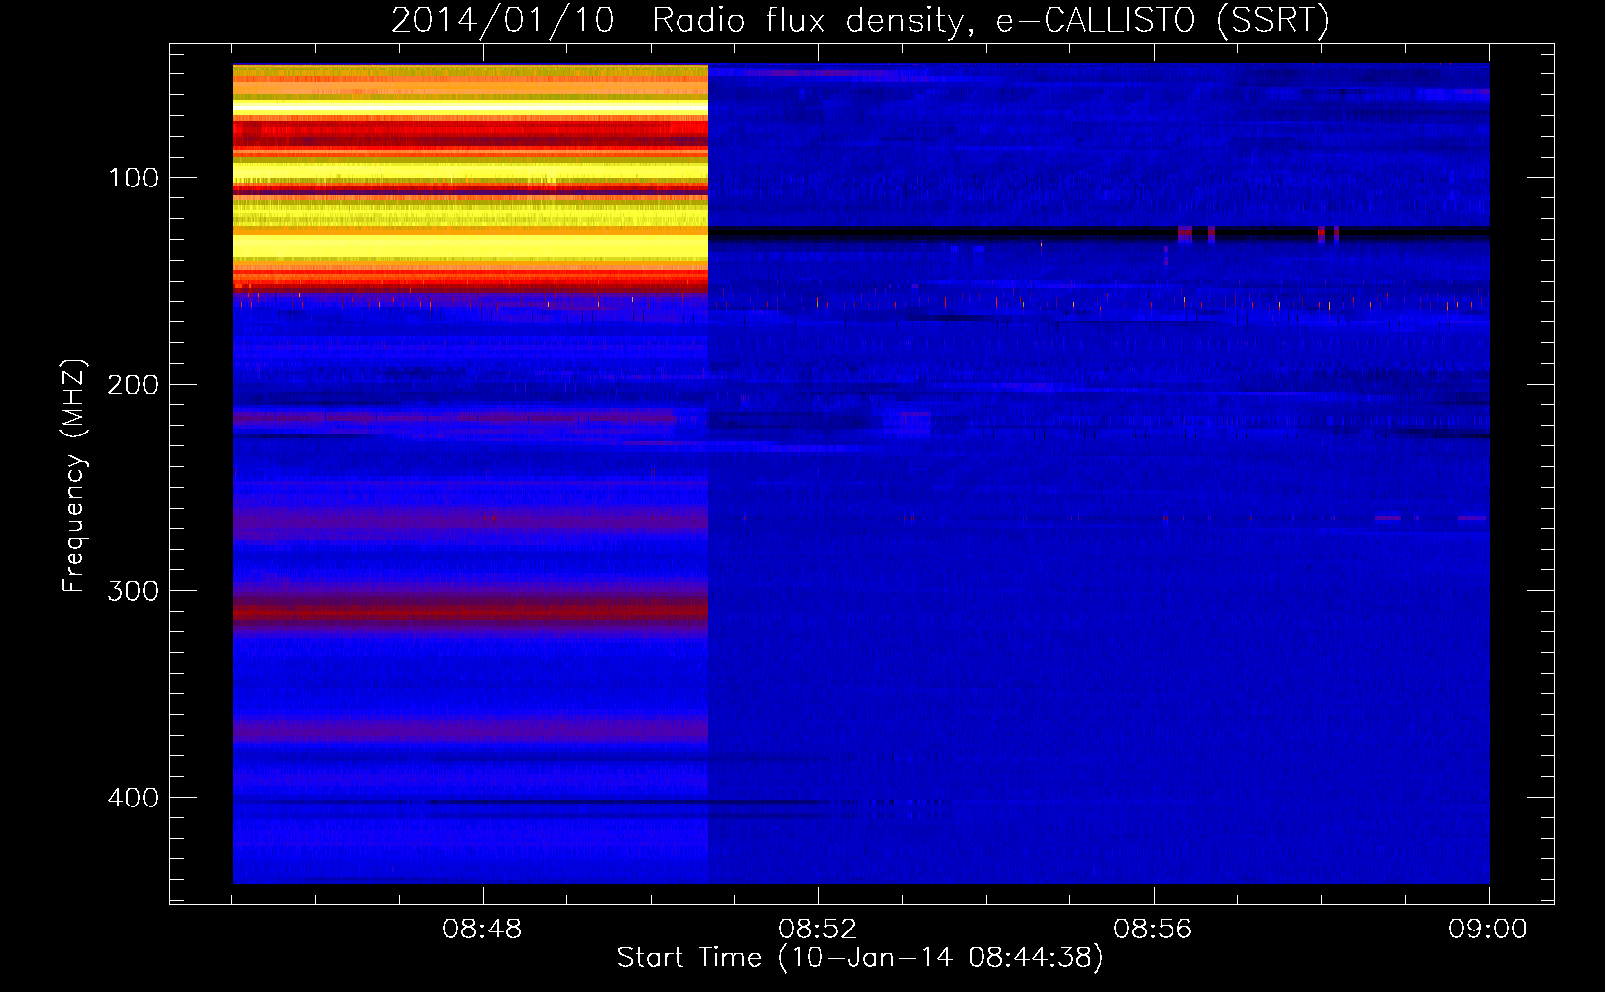Image resolution: width=1605 pixels, height=992 pixels.
Task: Click the 08:48 time tick label
Action: 483,930
